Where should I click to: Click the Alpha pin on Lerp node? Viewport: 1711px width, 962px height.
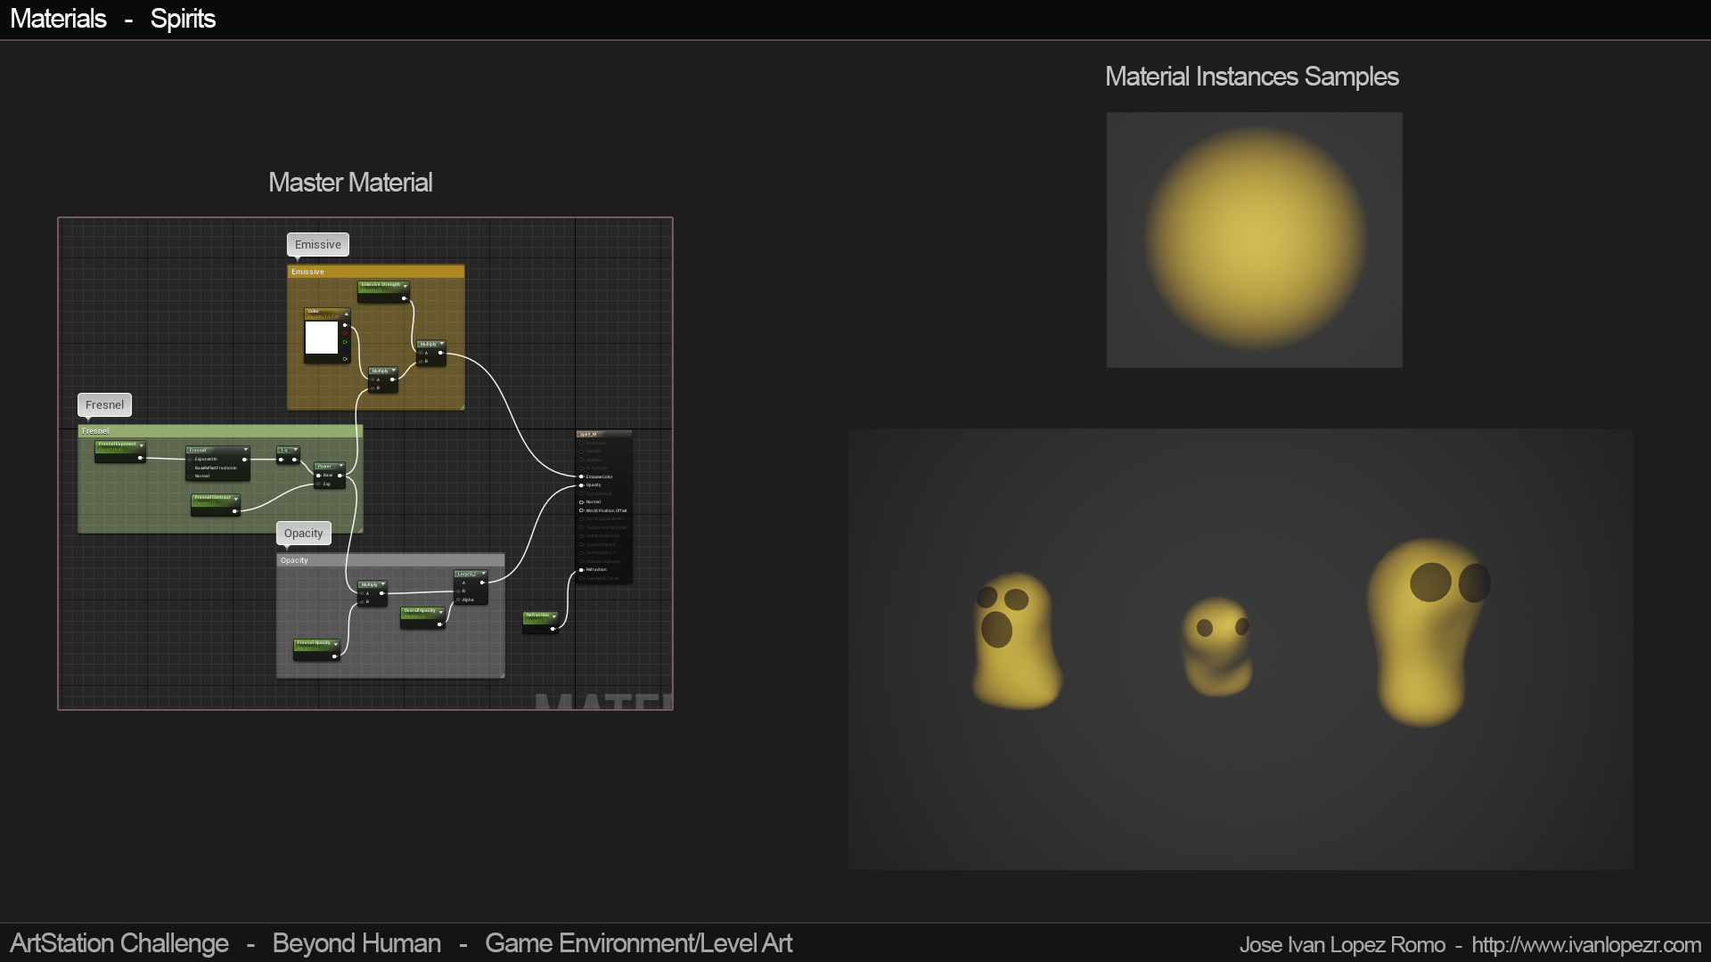point(458,599)
